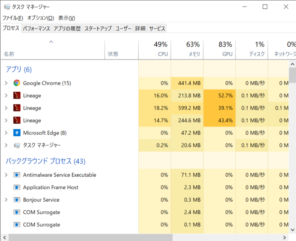The image size is (296, 241).
Task: Sort by the ネットワーク column header
Action: point(282,49)
